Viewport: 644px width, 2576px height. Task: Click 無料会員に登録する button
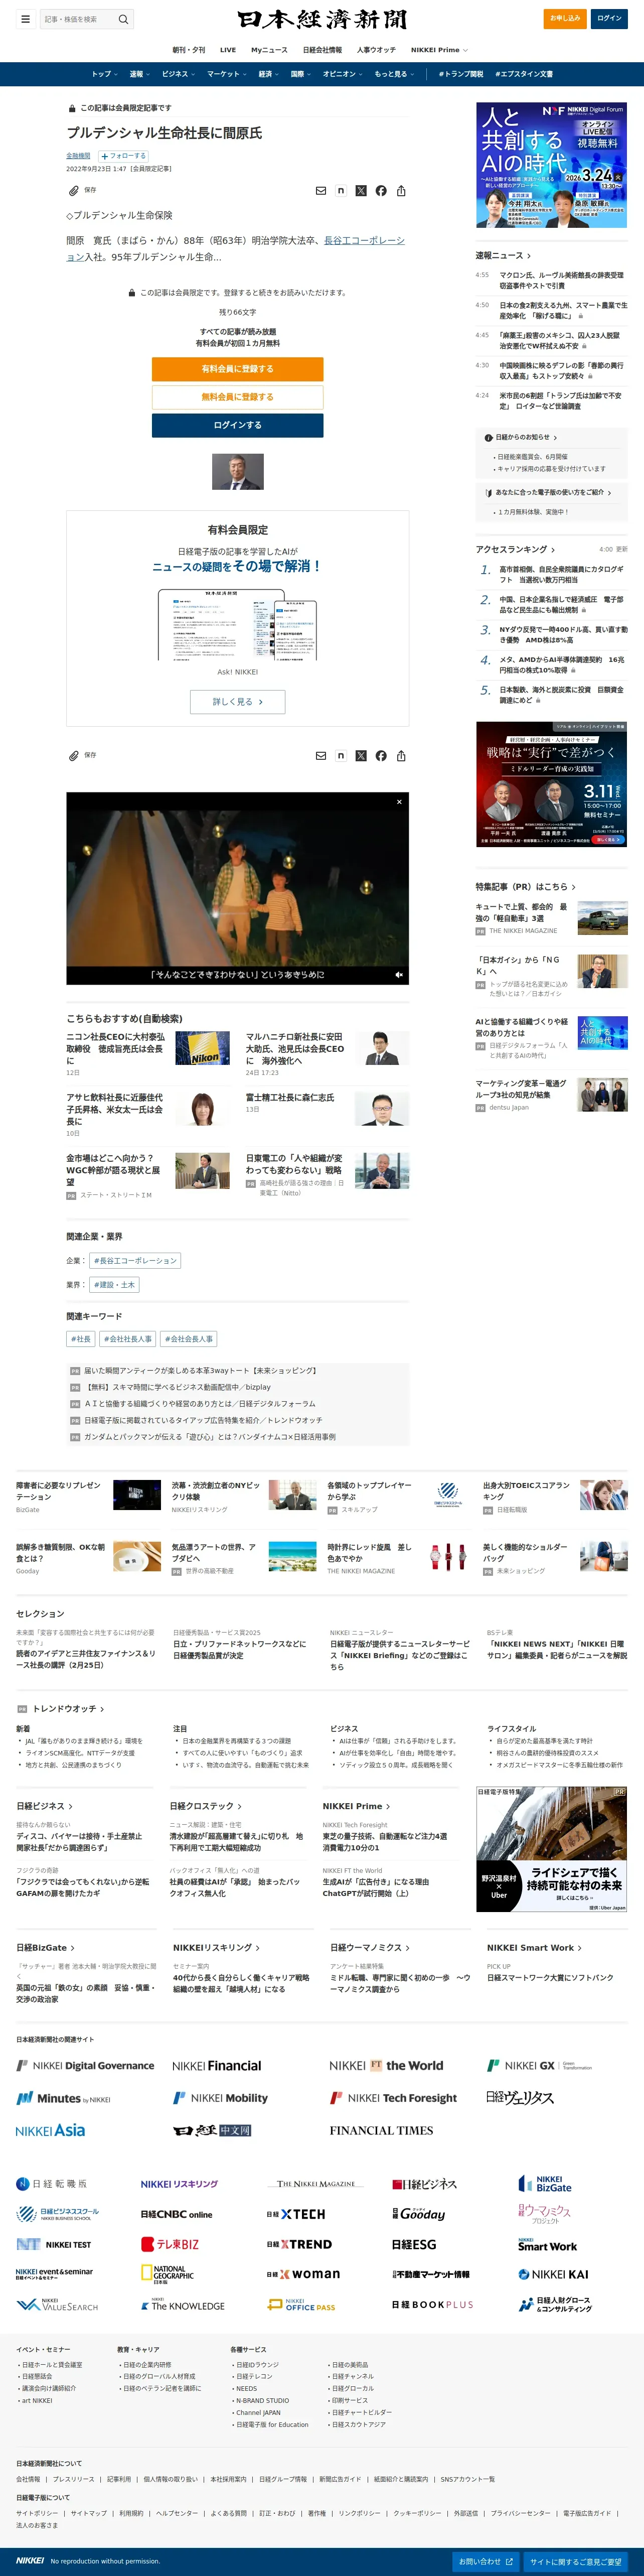[x=237, y=397]
